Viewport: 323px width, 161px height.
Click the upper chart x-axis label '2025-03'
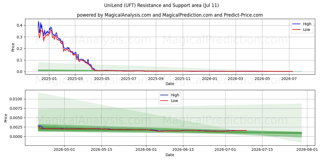[75, 79]
